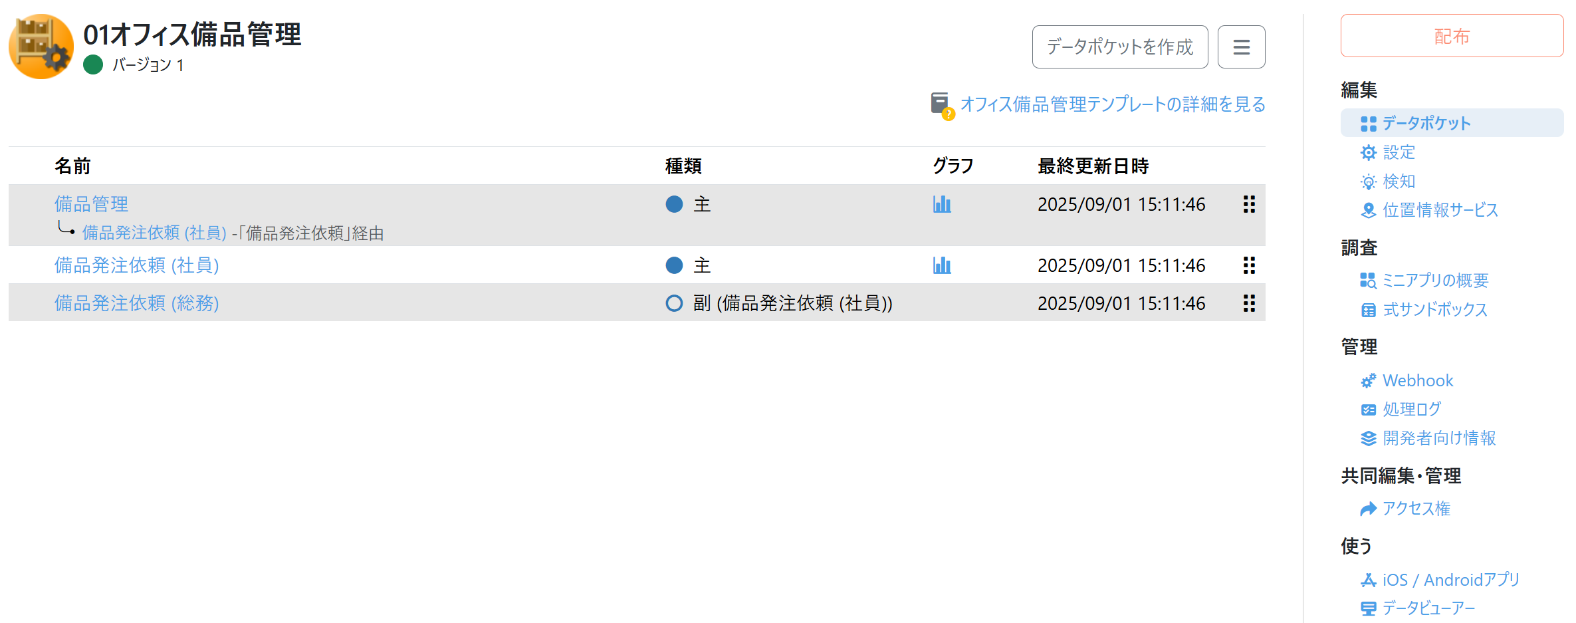Open row options for 備品管理

[1249, 204]
